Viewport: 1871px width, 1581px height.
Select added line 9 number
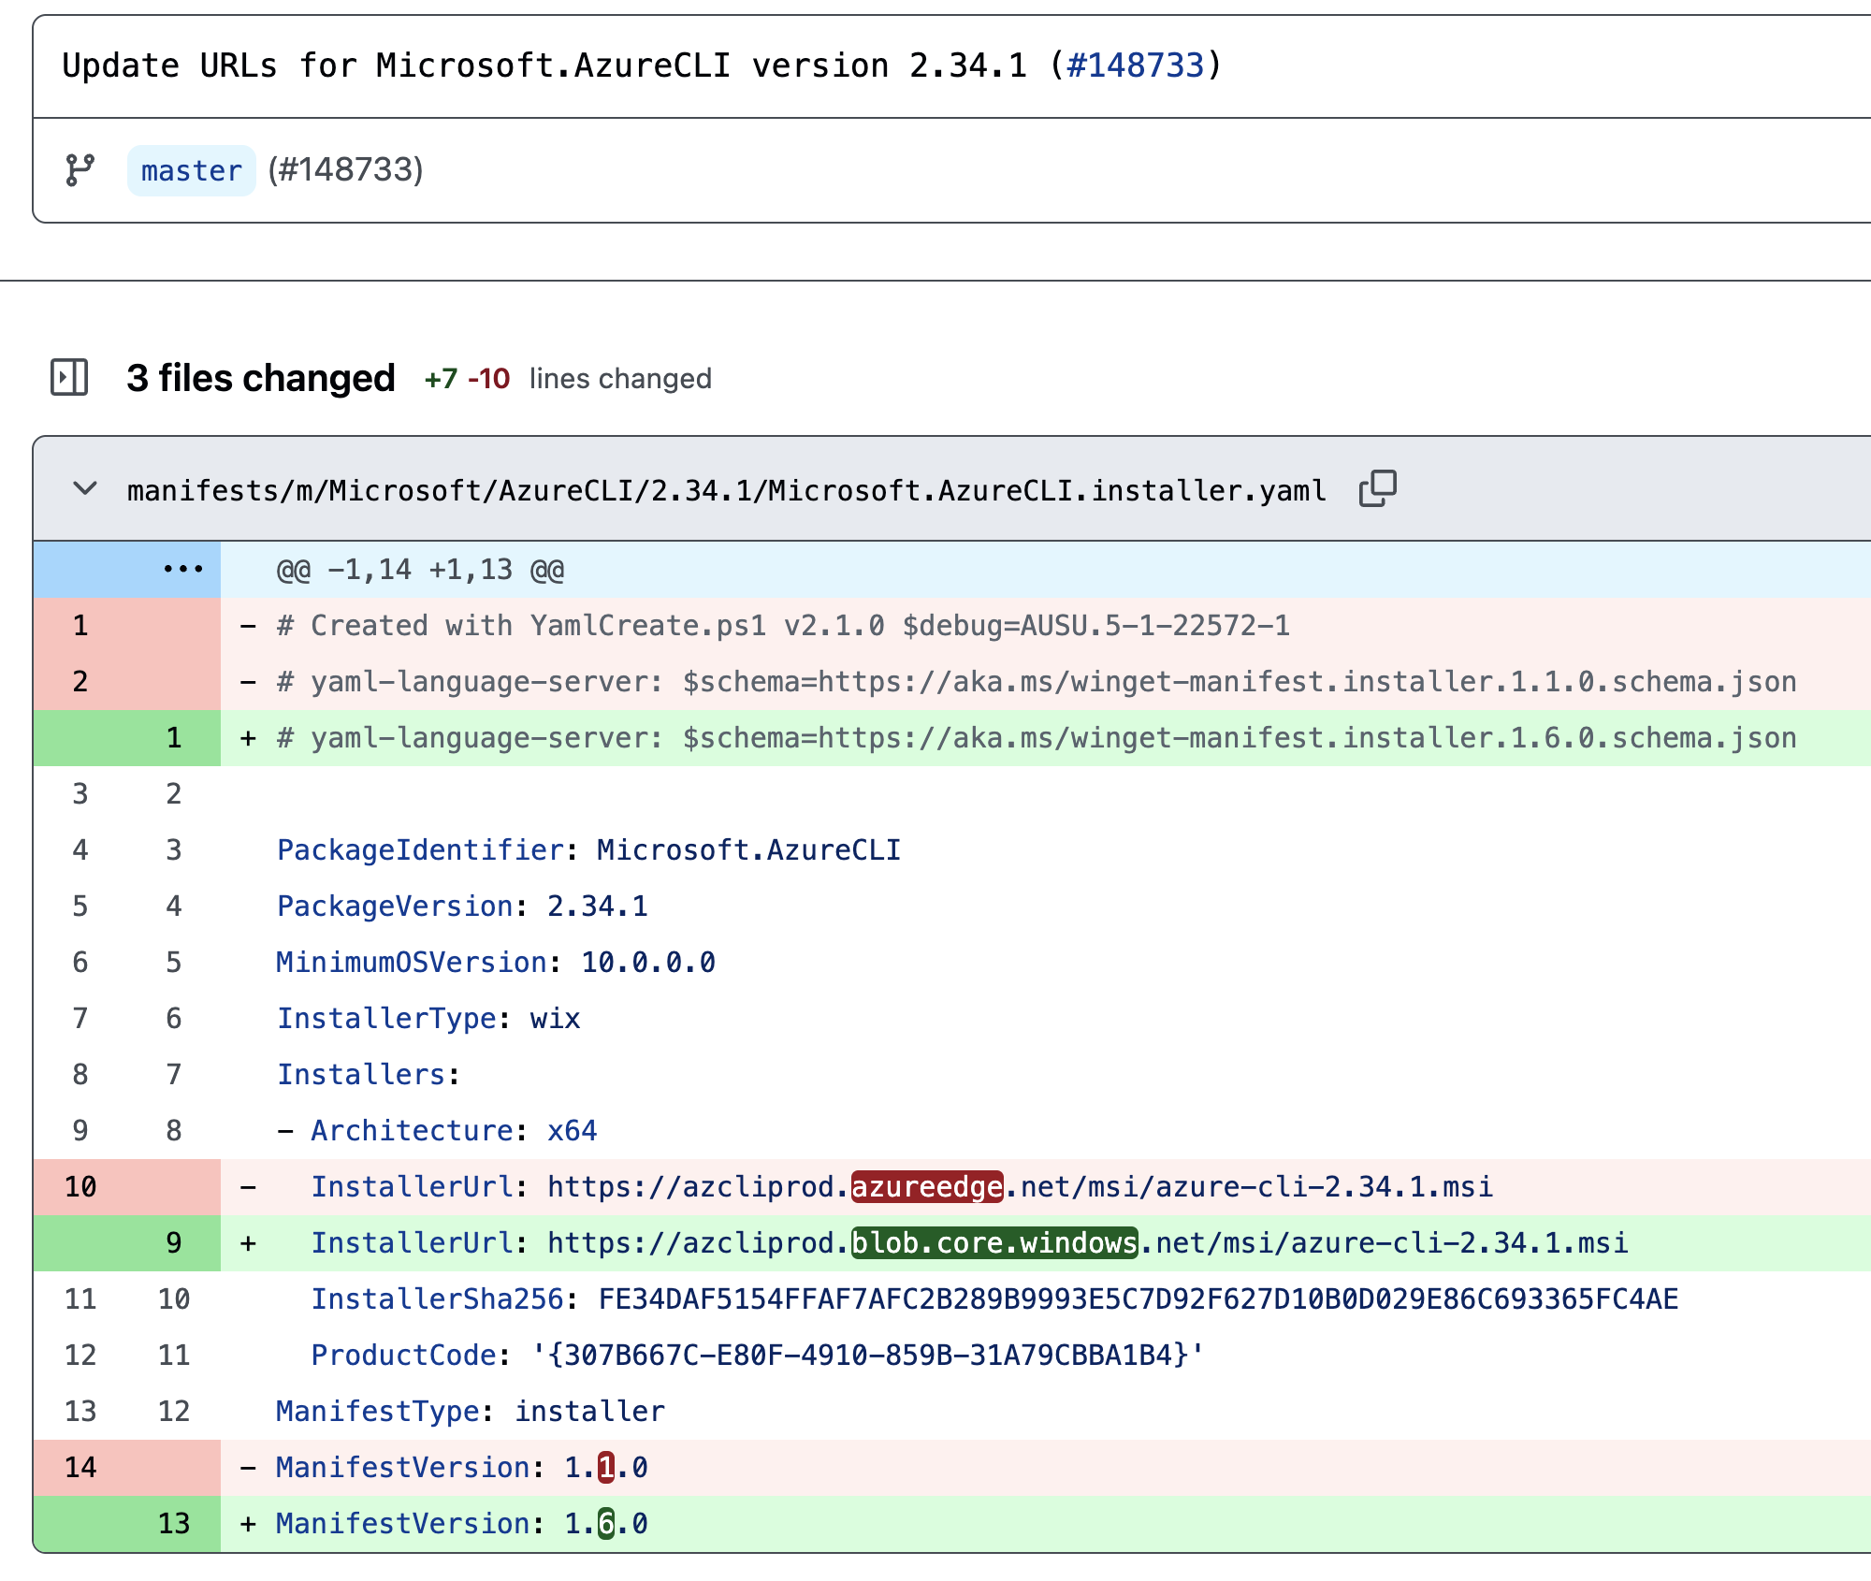(x=174, y=1242)
